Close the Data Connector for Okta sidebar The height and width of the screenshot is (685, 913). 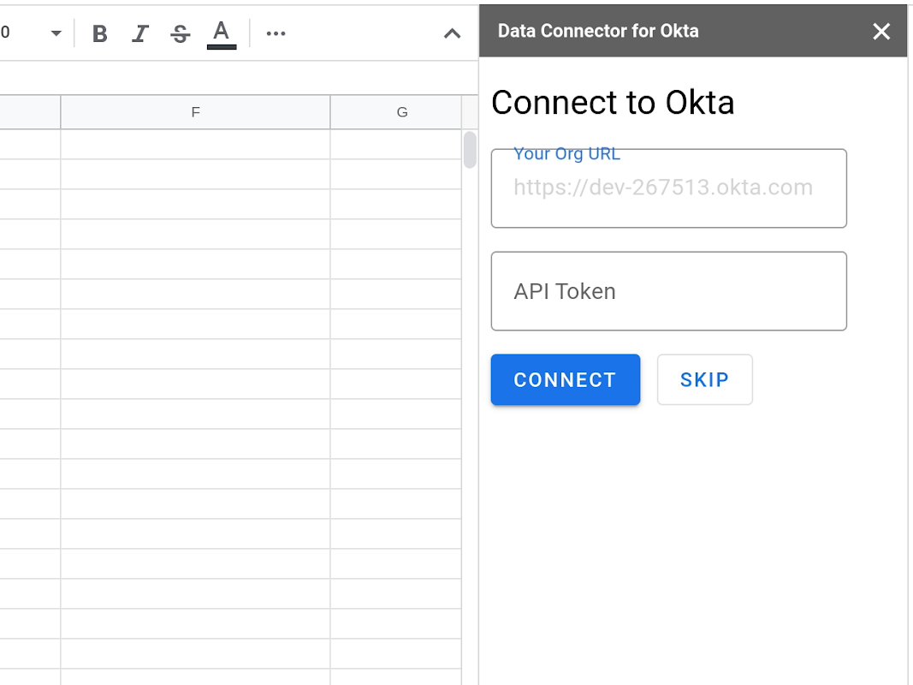pos(881,32)
